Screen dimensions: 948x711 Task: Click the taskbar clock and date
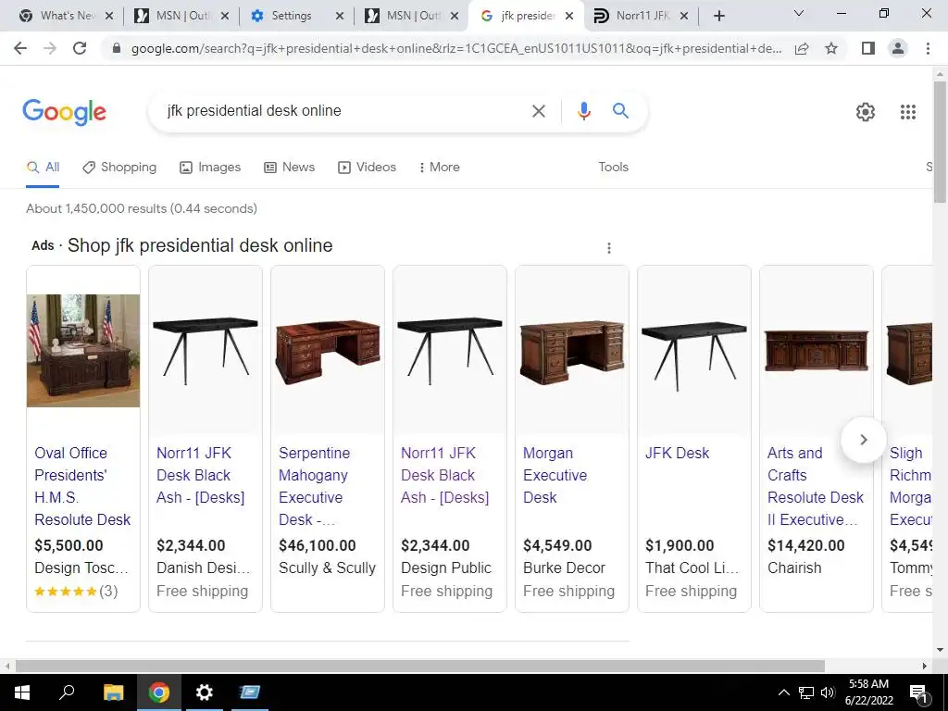coord(868,692)
